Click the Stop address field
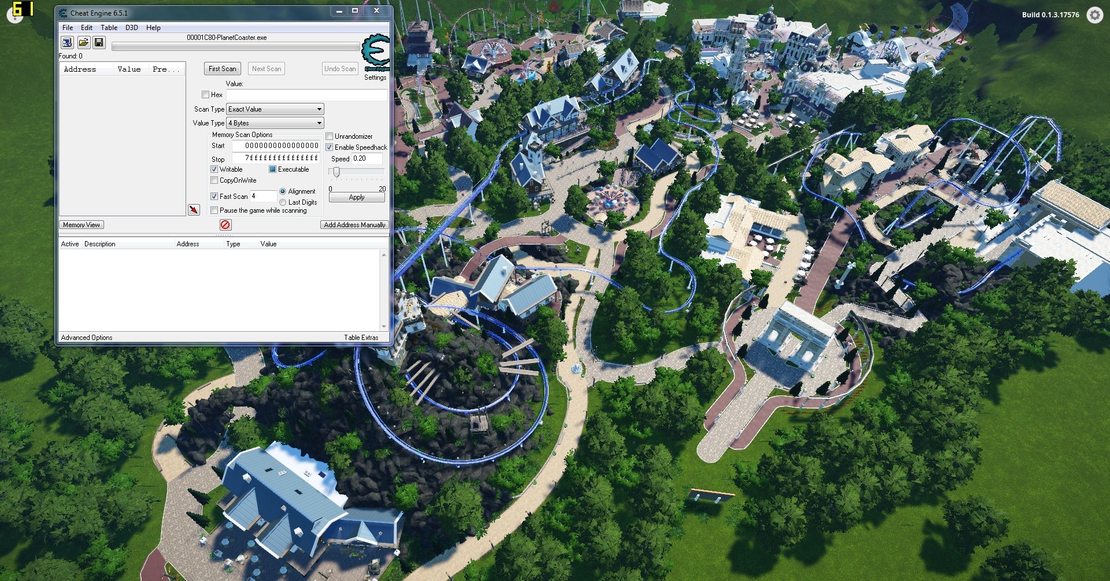 coord(276,158)
